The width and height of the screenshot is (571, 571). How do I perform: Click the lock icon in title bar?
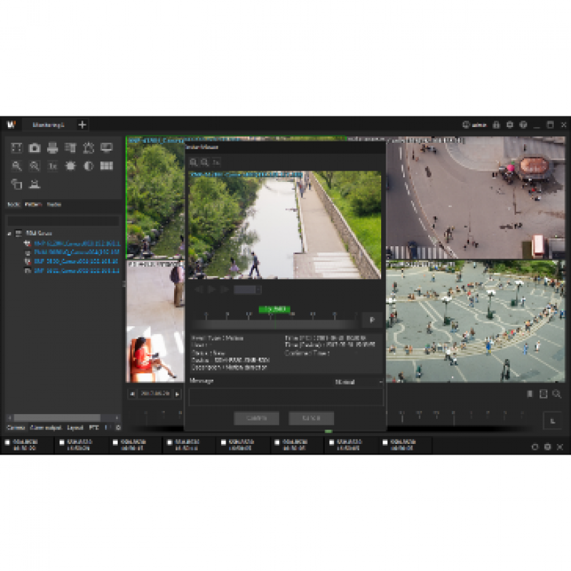click(496, 125)
